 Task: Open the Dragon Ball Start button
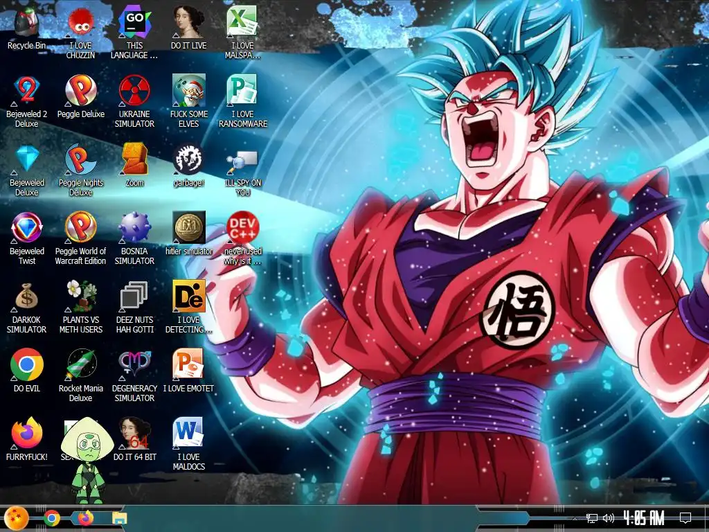[17, 518]
